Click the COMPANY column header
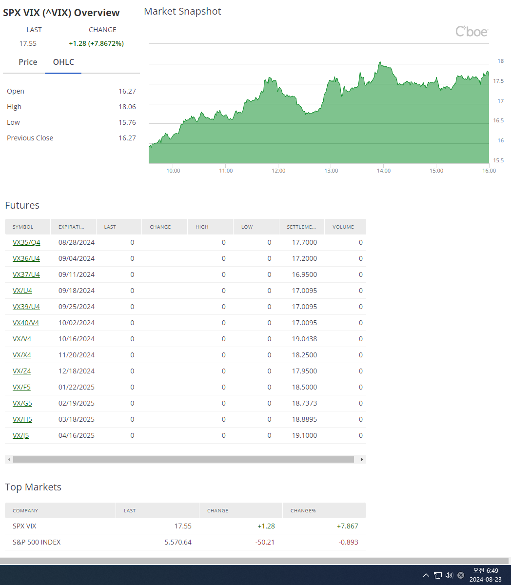Image resolution: width=511 pixels, height=585 pixels. tap(60, 510)
